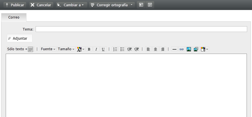Attach a file with Adjuntar
This screenshot has width=252, height=117.
point(20,38)
